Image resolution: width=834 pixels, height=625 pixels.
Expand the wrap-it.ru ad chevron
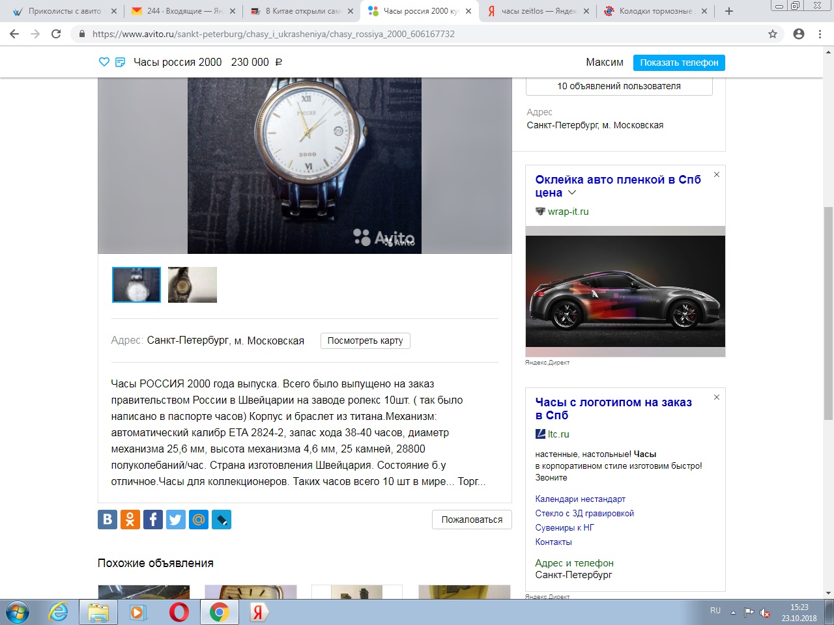(572, 193)
